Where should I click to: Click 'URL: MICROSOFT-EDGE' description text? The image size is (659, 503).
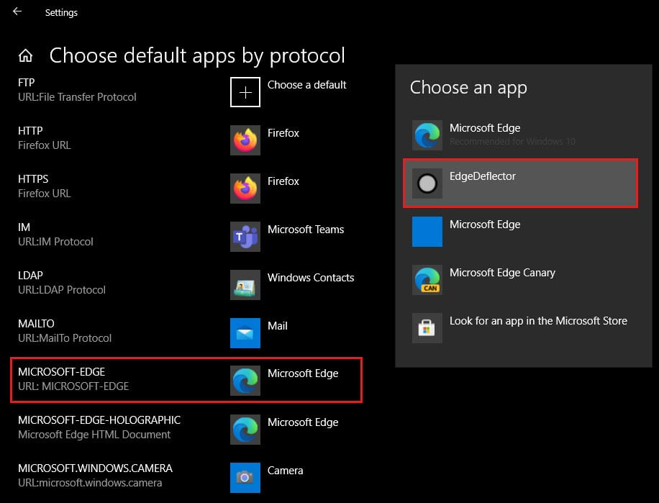(x=73, y=386)
